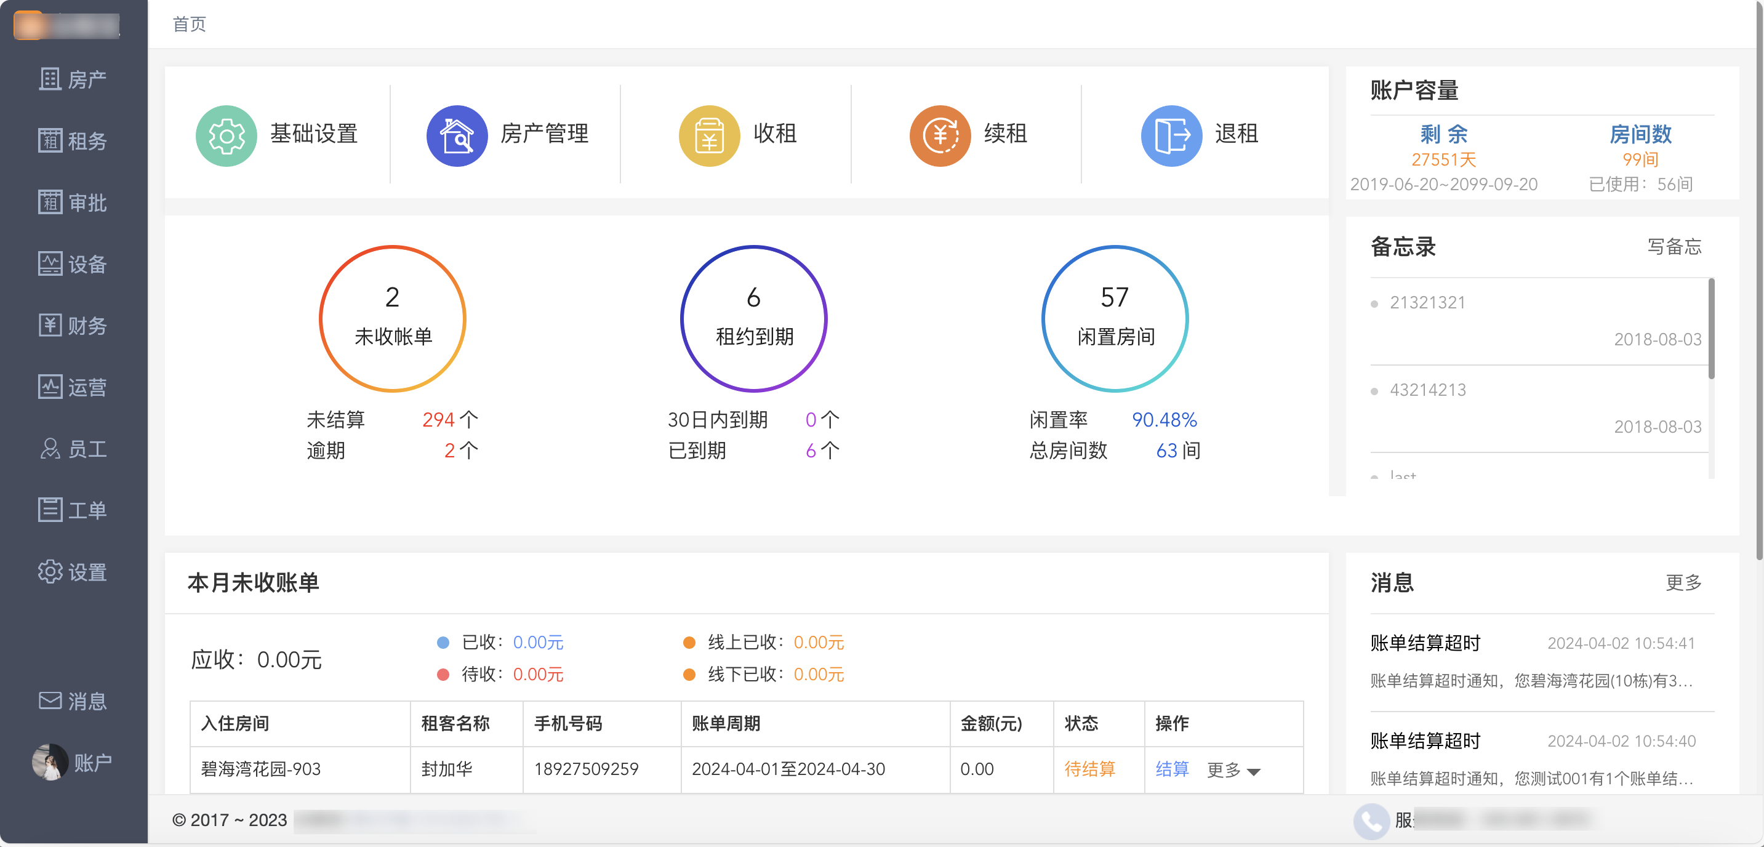This screenshot has width=1764, height=847.
Task: Select 房产 label in side menu
Action: (87, 80)
